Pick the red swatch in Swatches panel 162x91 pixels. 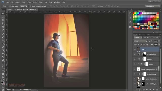point(134,13)
